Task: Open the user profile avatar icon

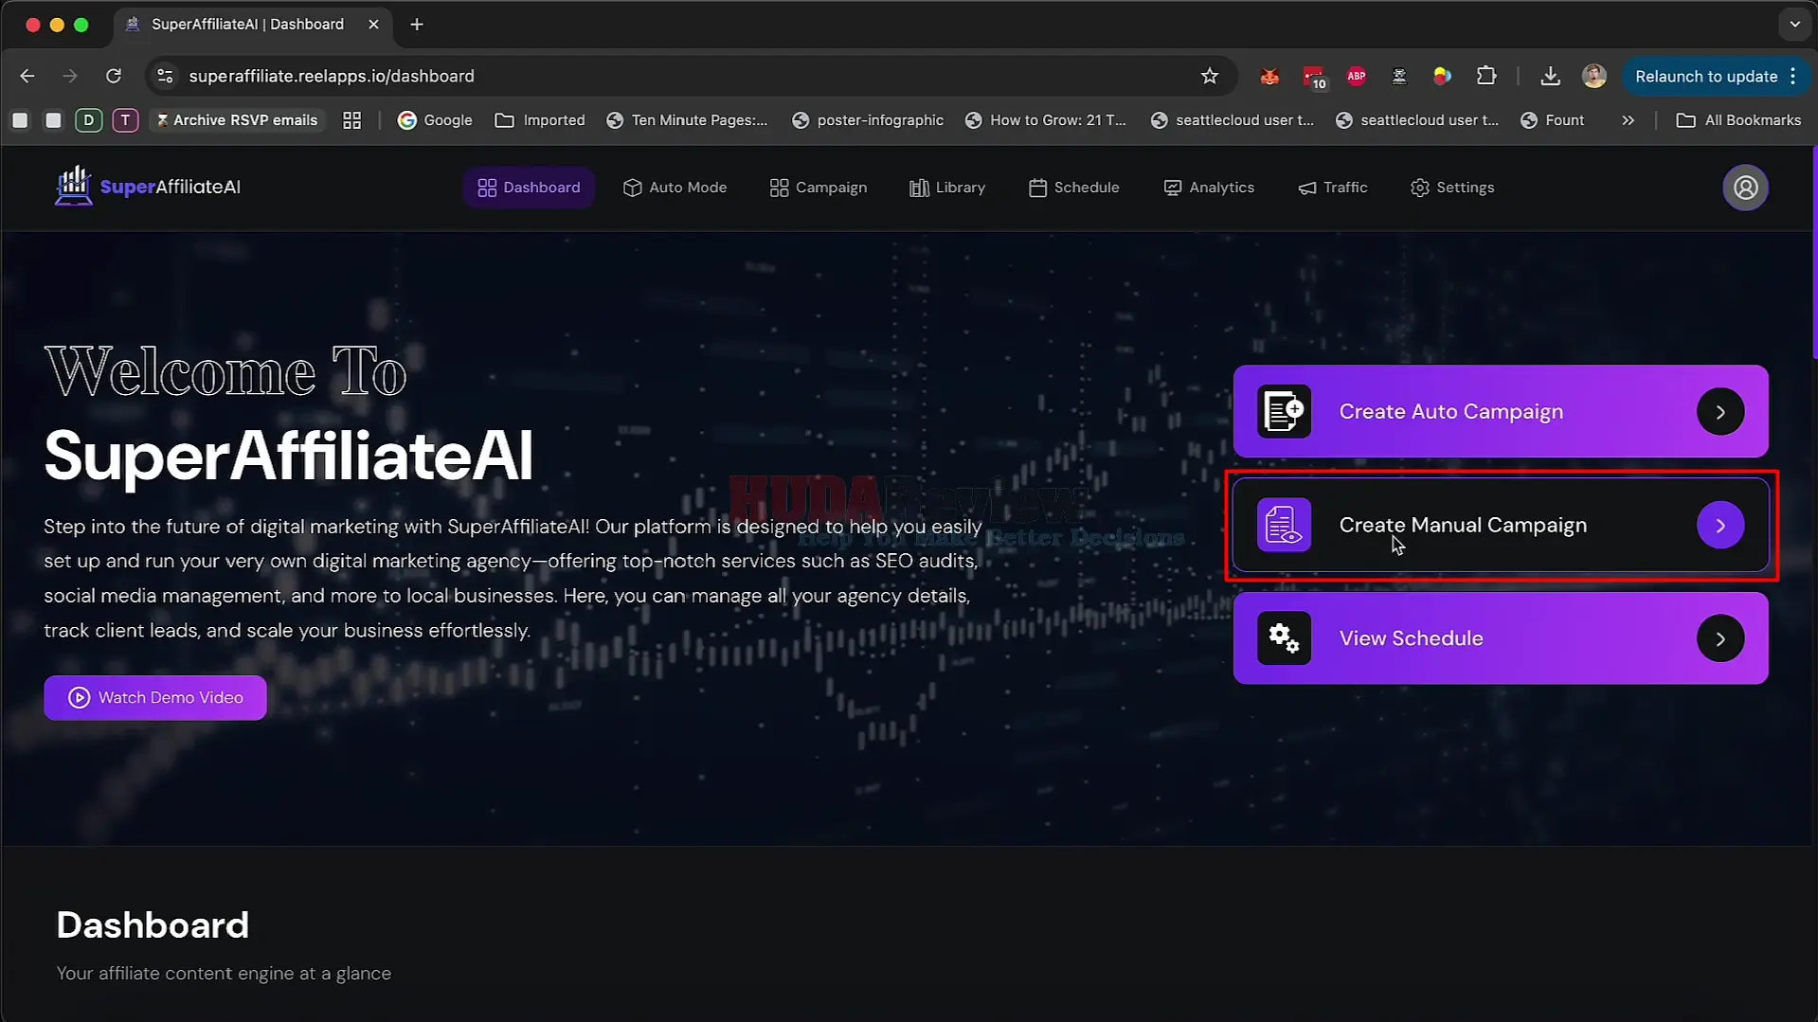Action: click(x=1745, y=188)
